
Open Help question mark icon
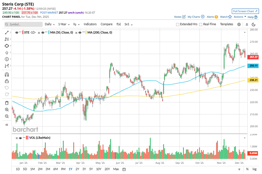coord(256,17)
